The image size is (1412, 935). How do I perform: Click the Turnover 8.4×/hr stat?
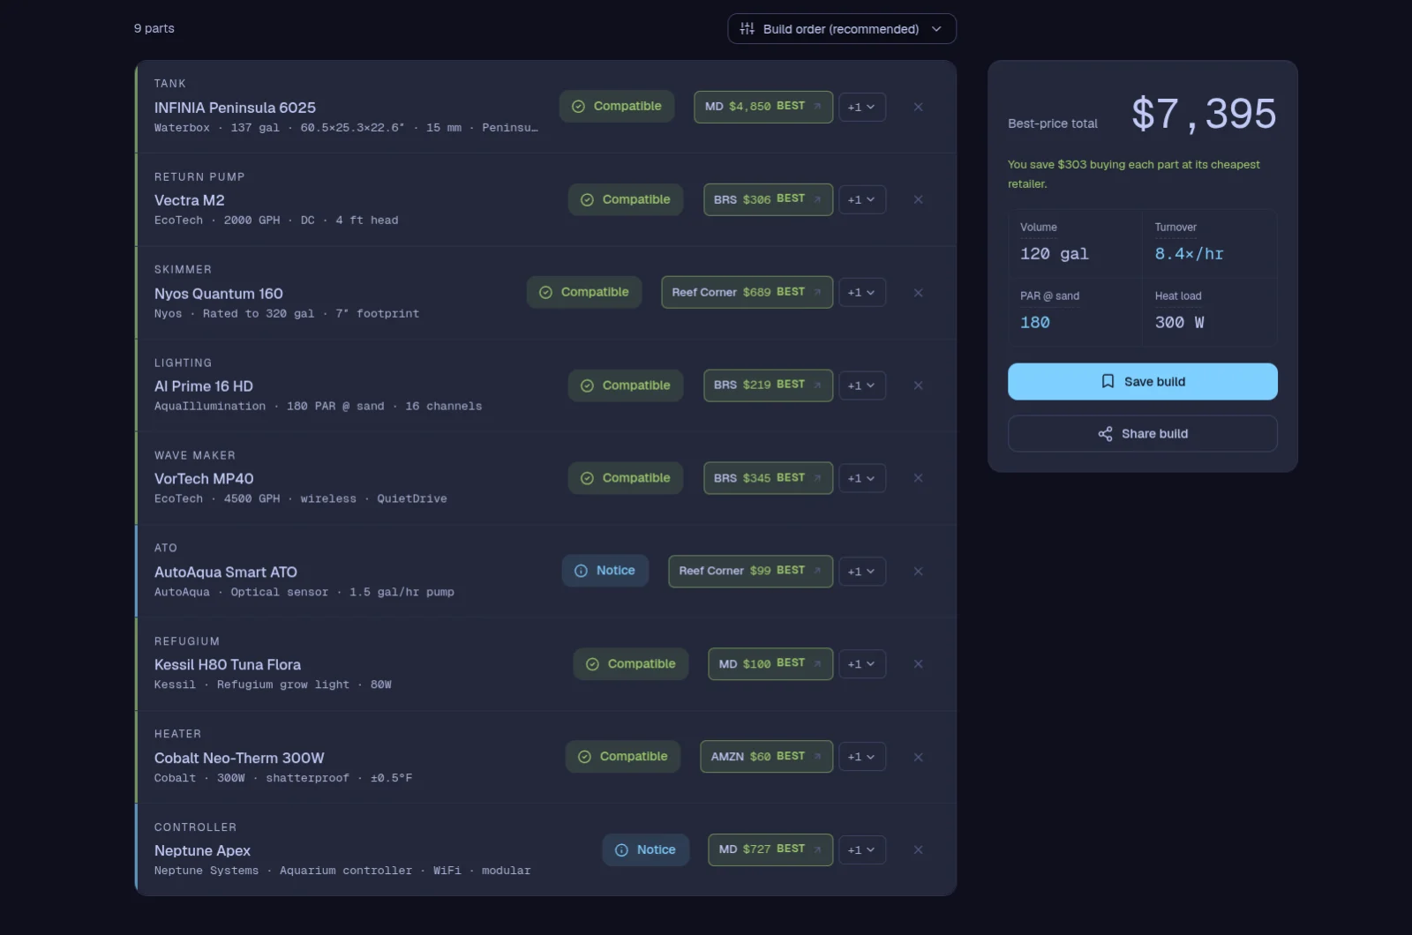coord(1210,243)
